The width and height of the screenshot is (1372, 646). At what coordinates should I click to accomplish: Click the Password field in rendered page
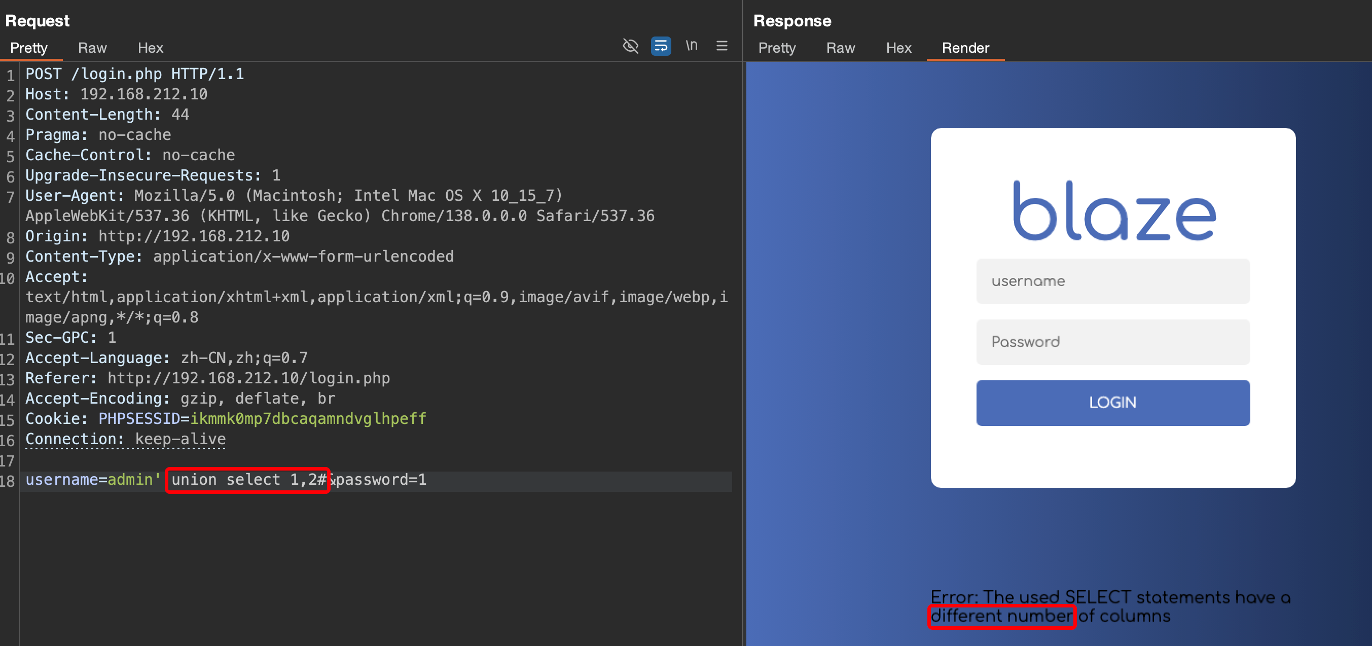coord(1112,342)
